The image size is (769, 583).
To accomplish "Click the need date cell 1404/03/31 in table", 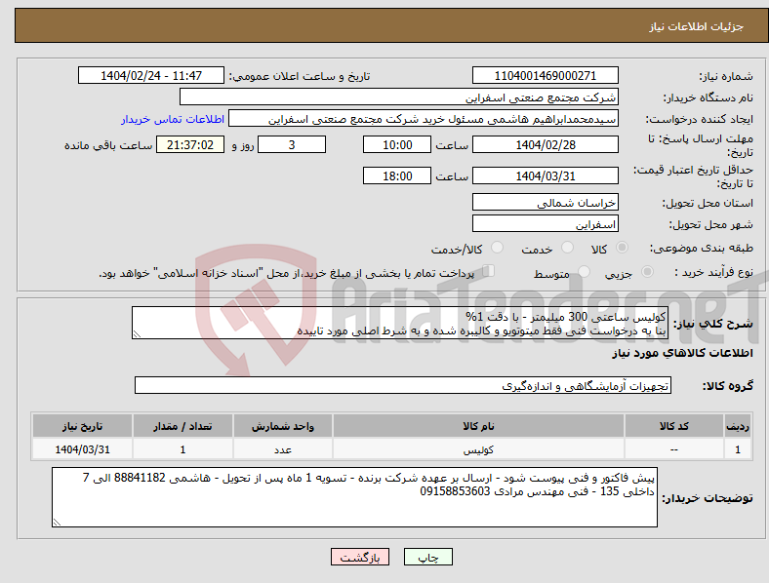I will point(82,449).
